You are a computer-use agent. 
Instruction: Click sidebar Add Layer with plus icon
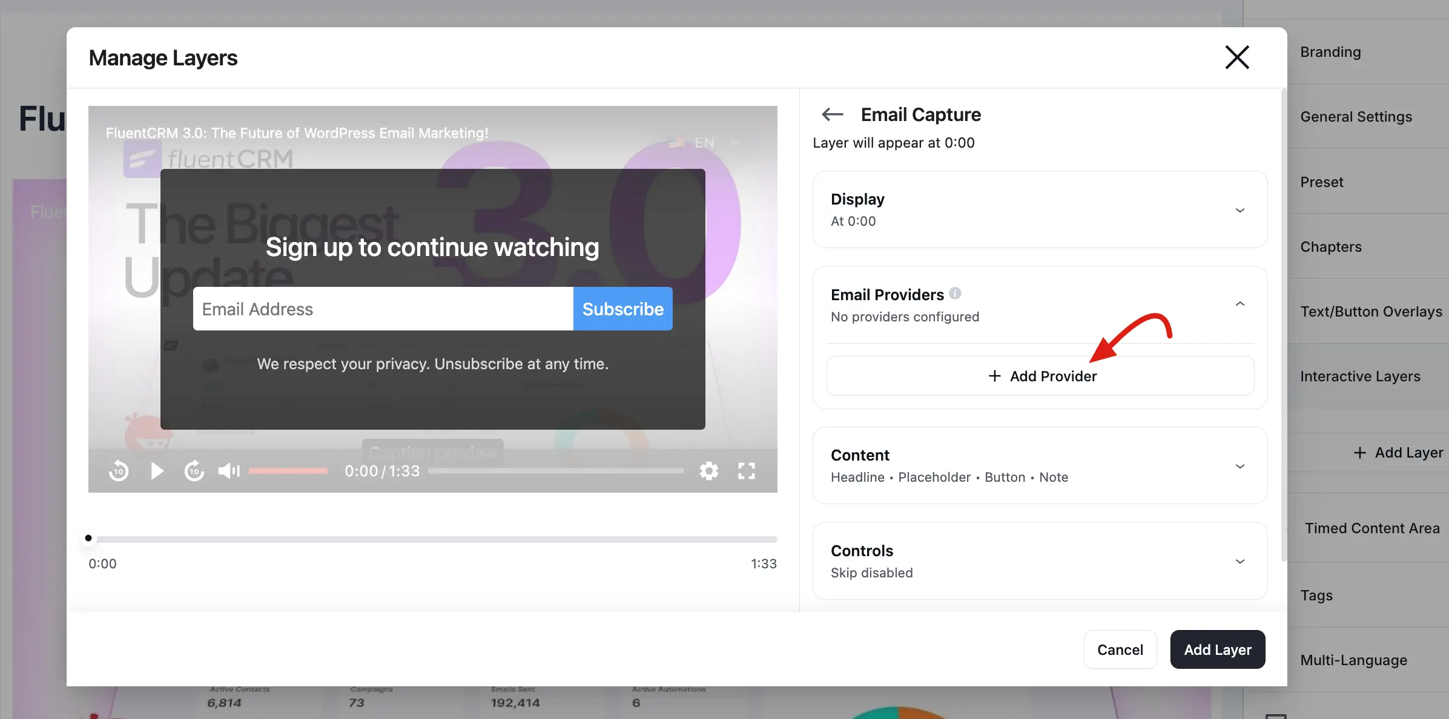pyautogui.click(x=1398, y=453)
